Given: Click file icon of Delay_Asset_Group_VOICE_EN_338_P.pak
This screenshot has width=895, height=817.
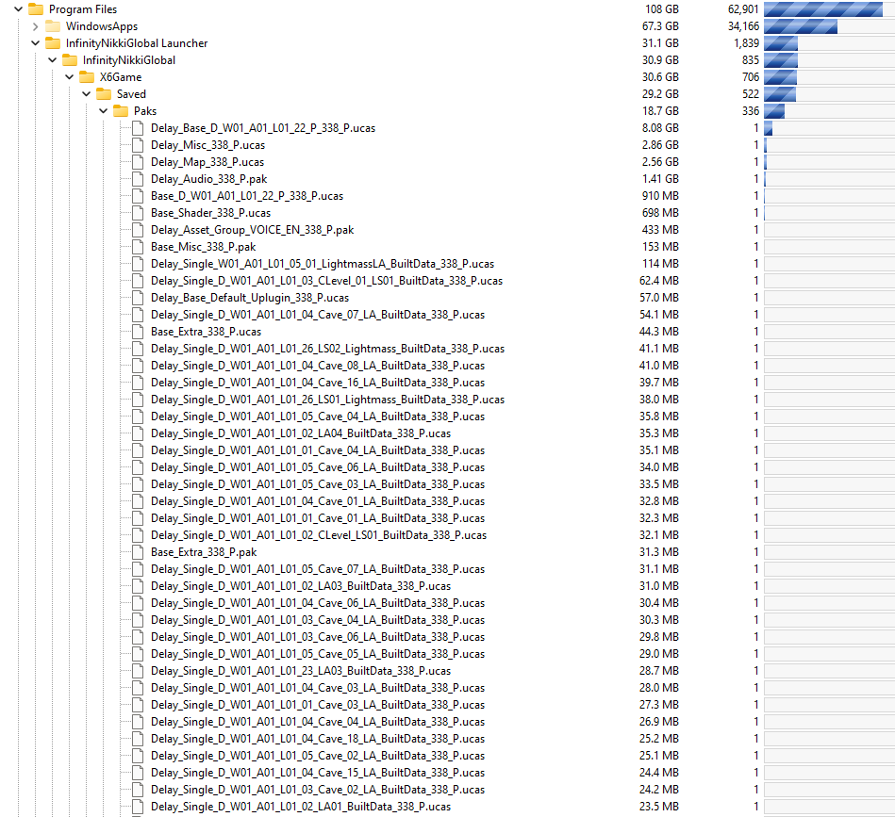Looking at the screenshot, I should point(138,230).
